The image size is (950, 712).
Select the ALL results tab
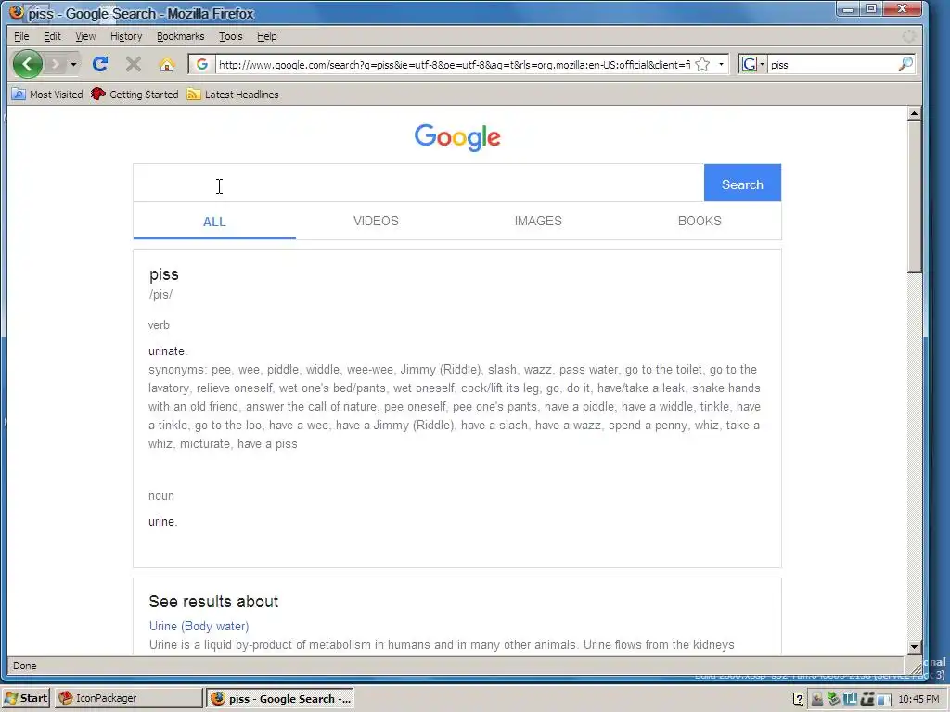coord(214,222)
